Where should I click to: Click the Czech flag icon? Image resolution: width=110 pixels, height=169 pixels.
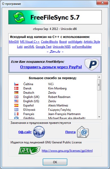click(x=16, y=84)
